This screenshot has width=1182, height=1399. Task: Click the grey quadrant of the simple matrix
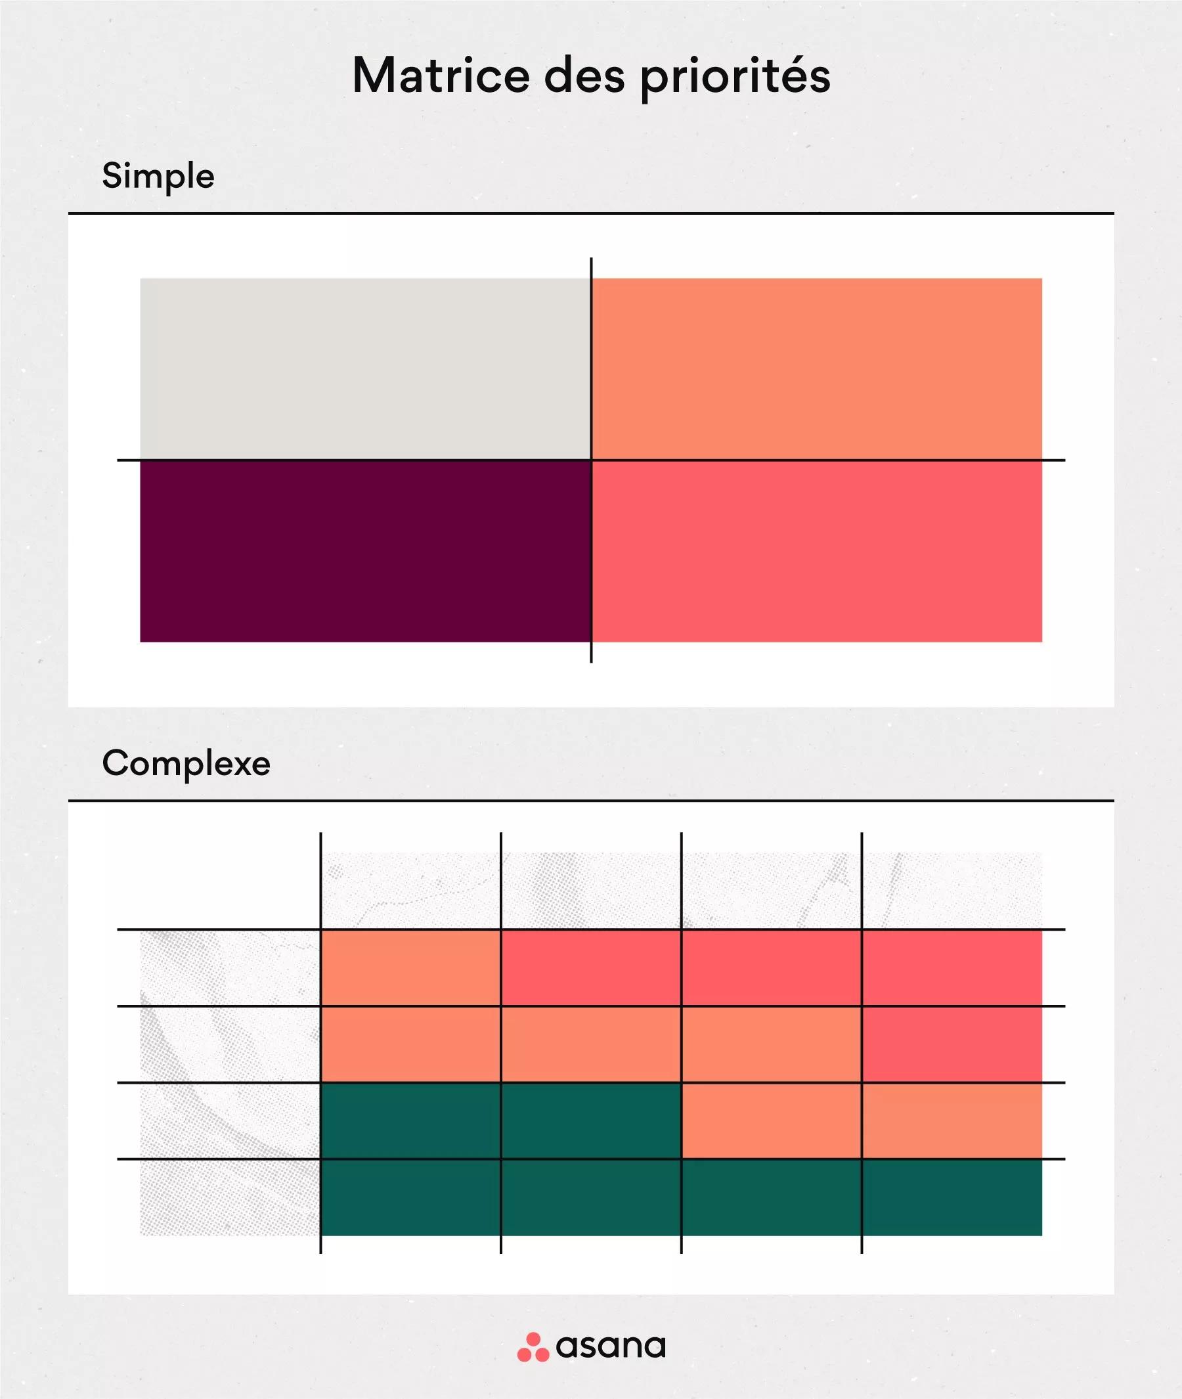(x=365, y=368)
